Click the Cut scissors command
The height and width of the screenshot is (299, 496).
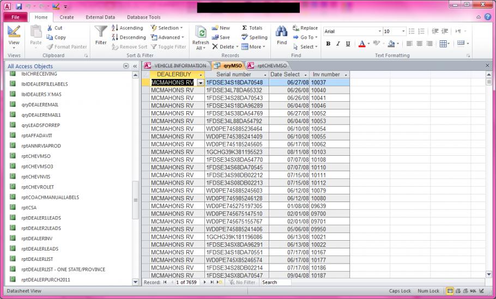tap(55, 28)
